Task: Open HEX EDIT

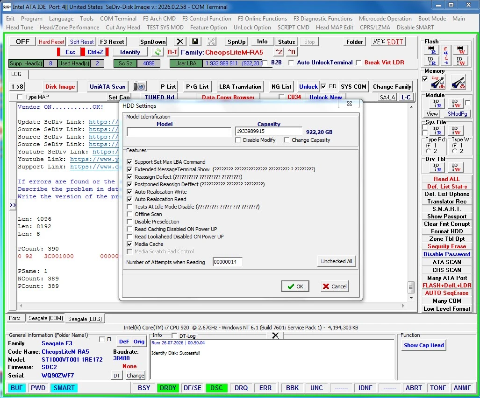Action: pyautogui.click(x=388, y=42)
